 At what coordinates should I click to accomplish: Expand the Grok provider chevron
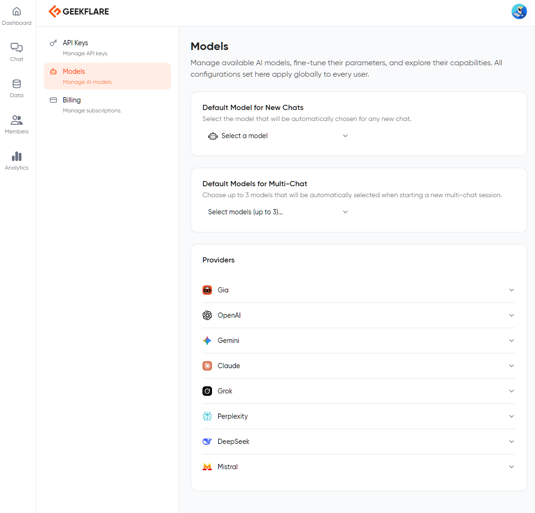512,391
